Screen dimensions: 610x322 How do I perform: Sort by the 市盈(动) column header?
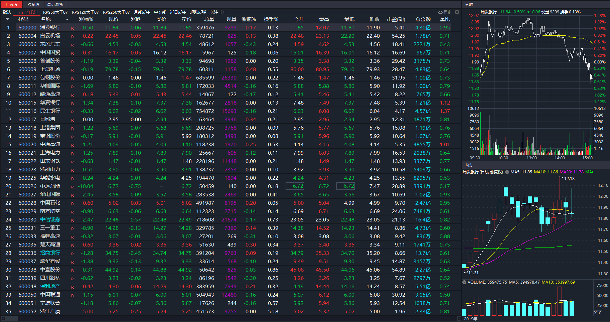(x=396, y=19)
